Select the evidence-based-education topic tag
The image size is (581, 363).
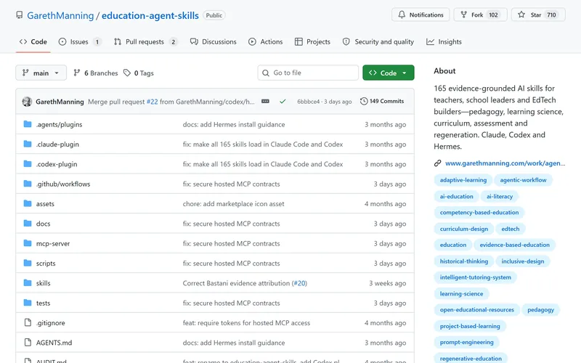[514, 245]
